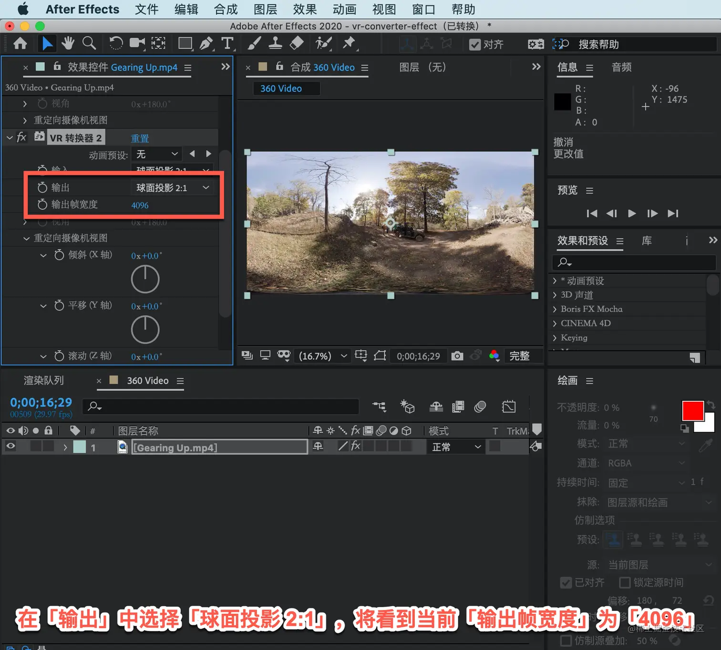The image size is (721, 650).
Task: Select the Clone Stamp tool
Action: pyautogui.click(x=275, y=44)
